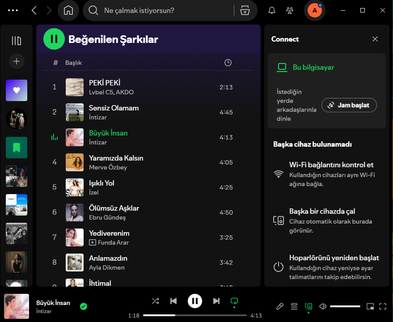Screen dimensions: 393x322
Task: Go back with the left arrow
Action: point(34,10)
